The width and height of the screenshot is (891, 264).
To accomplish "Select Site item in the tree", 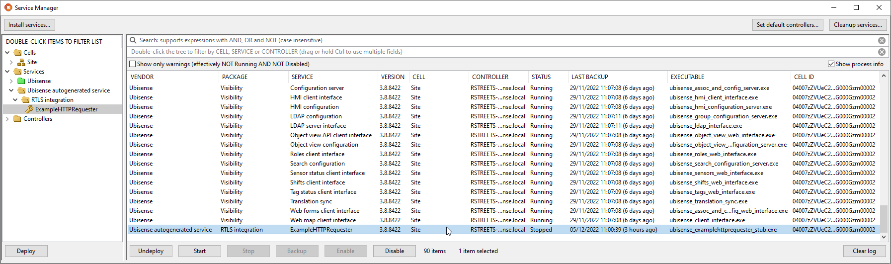I will (x=32, y=62).
